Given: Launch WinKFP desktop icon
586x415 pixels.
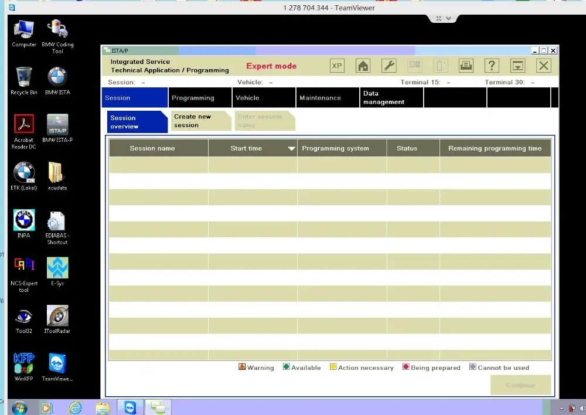Looking at the screenshot, I should 24,367.
